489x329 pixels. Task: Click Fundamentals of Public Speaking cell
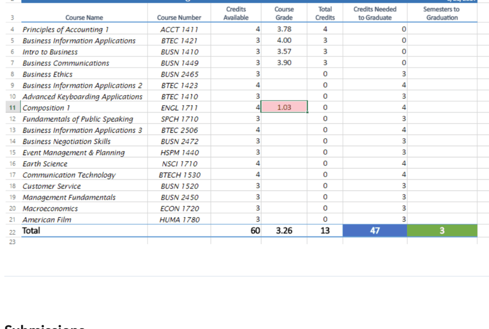pos(84,119)
